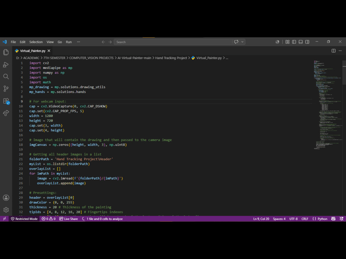Go back with the left arrow
346x259 pixels.
click(x=103, y=42)
